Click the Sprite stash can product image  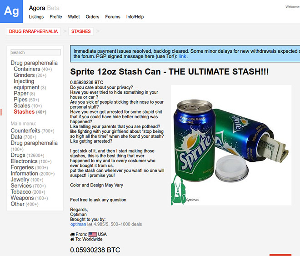point(231,145)
